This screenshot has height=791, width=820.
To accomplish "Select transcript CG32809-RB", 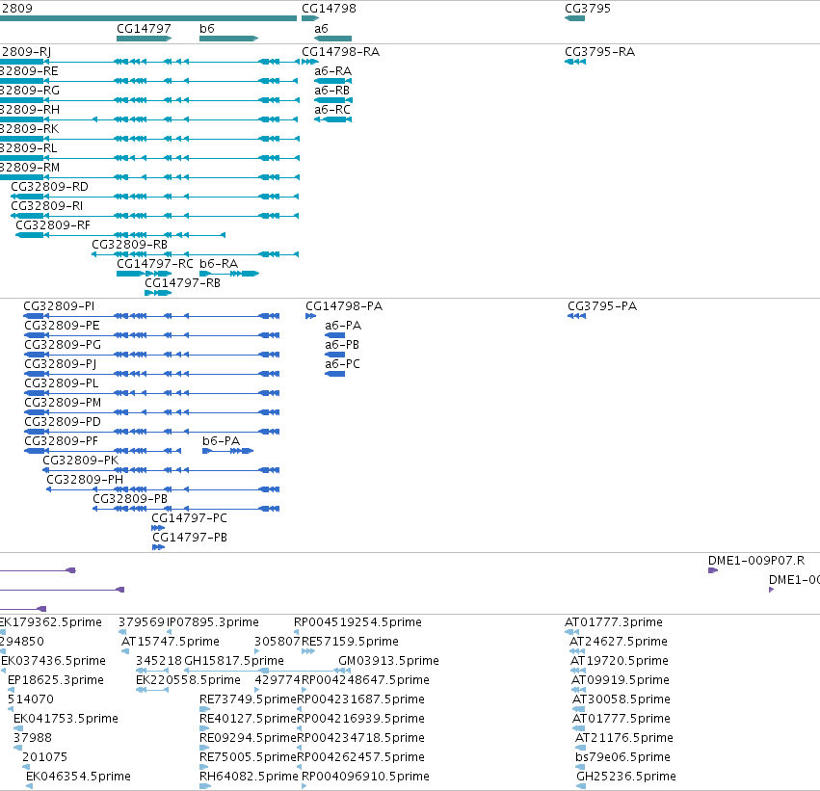I will pos(195,254).
